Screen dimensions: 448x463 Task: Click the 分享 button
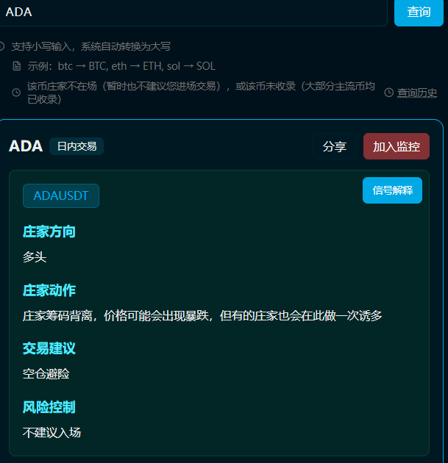(x=335, y=146)
